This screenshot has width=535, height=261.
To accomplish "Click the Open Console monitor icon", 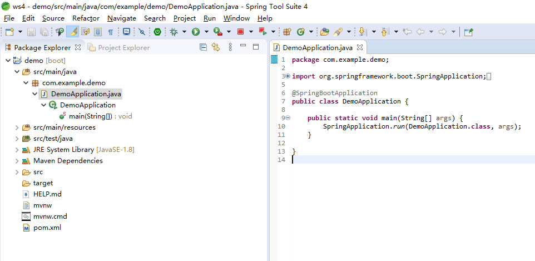I will tap(126, 32).
